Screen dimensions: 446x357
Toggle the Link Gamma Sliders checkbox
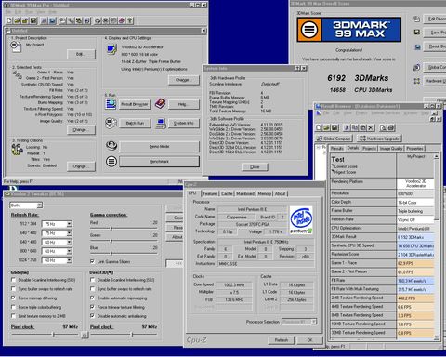click(x=92, y=261)
